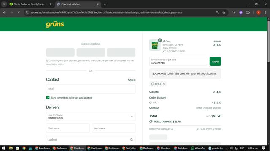Open File Explorer from taskbar
Image resolution: width=270 pixels, height=151 pixels.
coord(11,148)
